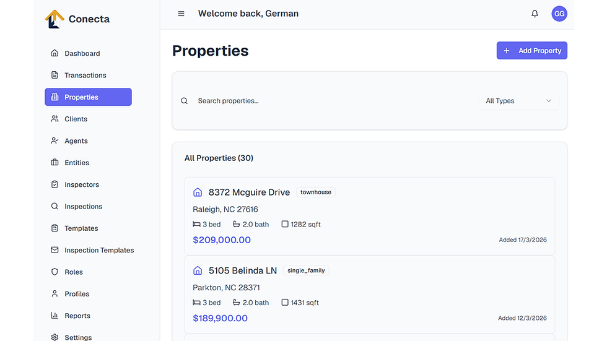Click the plus icon in Add Property
The height and width of the screenshot is (341, 607).
click(507, 51)
